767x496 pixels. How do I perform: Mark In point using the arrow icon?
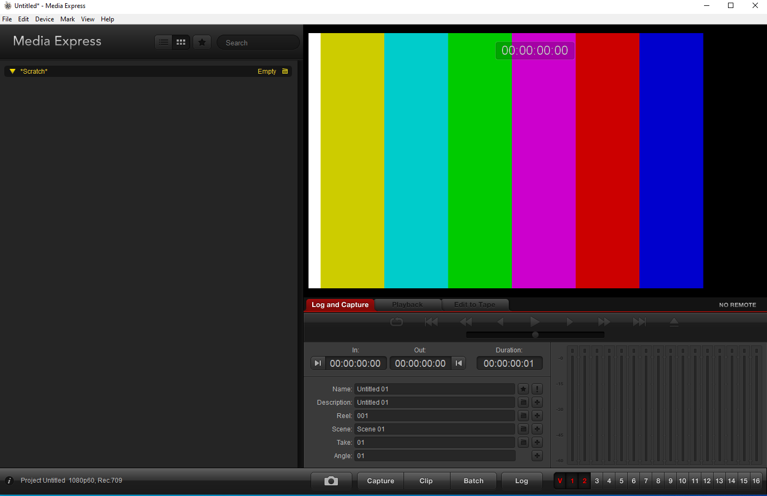pyautogui.click(x=318, y=363)
